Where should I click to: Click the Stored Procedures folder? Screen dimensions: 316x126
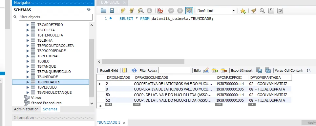click(46, 103)
